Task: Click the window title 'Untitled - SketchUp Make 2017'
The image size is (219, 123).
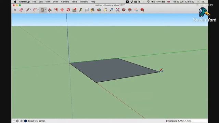Action: coord(109,5)
